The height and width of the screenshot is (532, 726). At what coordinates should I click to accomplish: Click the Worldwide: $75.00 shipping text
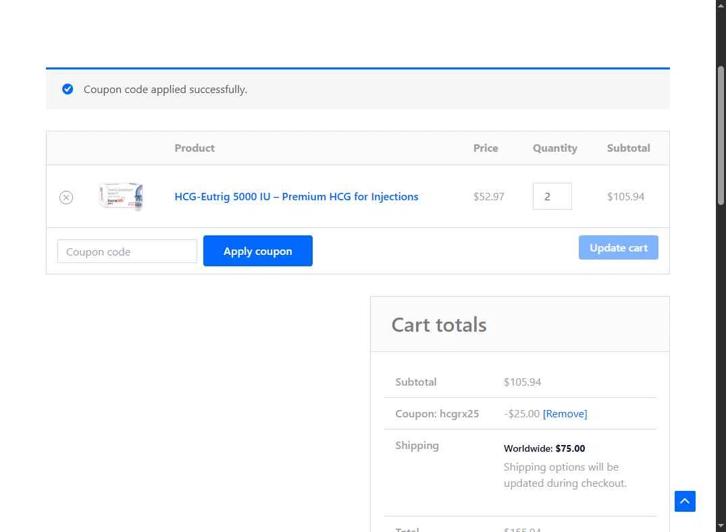pyautogui.click(x=544, y=448)
